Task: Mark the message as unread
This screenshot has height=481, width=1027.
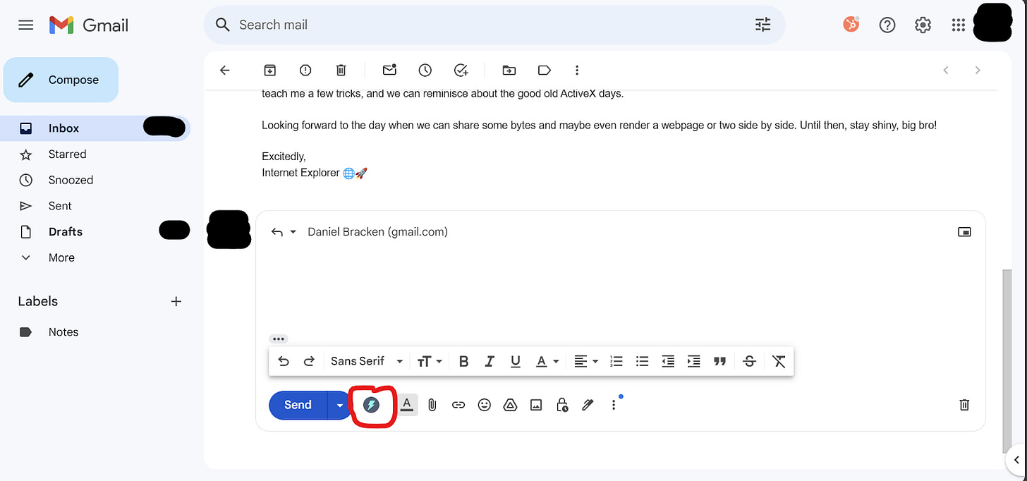Action: [389, 70]
